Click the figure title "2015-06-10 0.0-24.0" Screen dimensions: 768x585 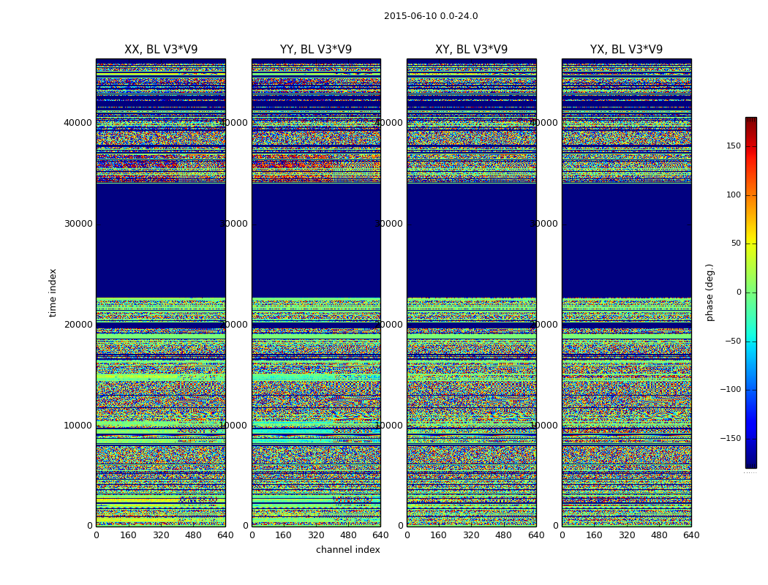click(431, 16)
